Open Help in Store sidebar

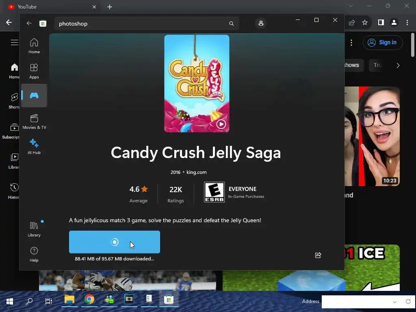pos(34,254)
